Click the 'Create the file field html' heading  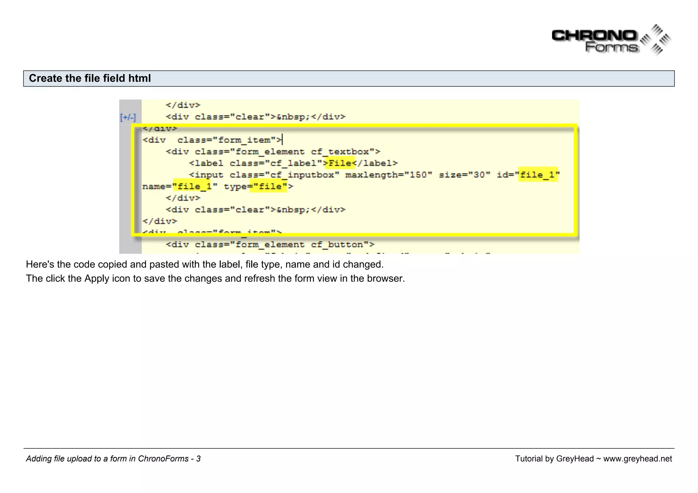(x=90, y=78)
